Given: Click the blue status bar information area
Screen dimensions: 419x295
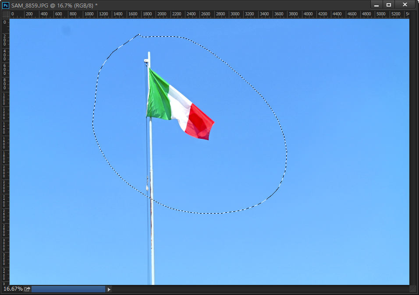Looking at the screenshot, I should click(68, 289).
